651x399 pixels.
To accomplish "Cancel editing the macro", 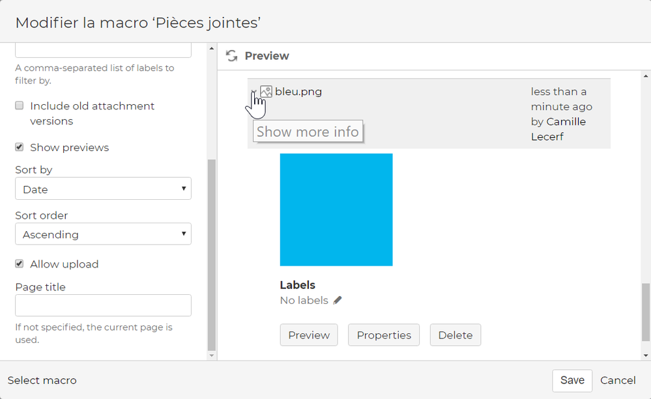I will 618,380.
